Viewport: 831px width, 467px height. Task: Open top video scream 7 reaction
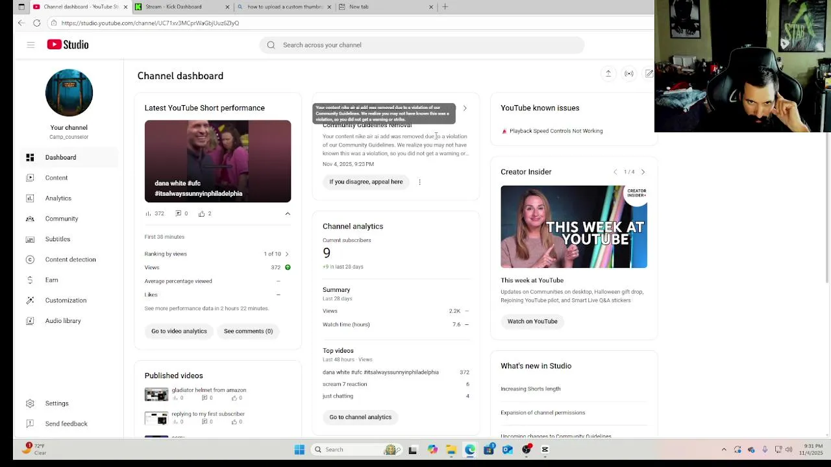click(x=396, y=384)
